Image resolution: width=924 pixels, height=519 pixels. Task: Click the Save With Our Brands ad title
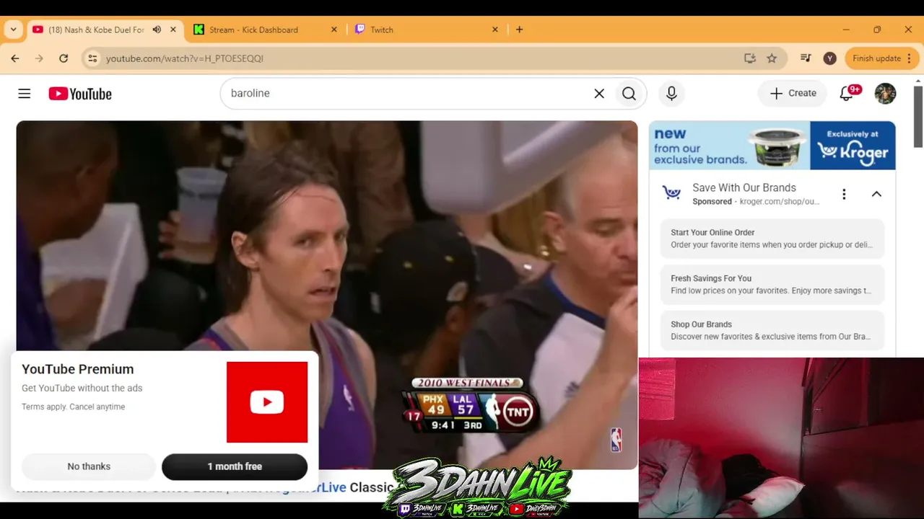pyautogui.click(x=744, y=187)
